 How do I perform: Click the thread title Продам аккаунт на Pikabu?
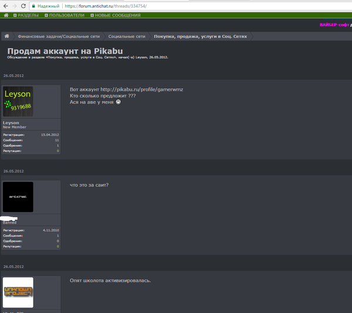pos(65,51)
